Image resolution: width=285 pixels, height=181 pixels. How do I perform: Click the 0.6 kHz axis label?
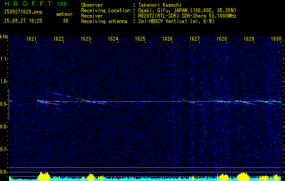4,172
